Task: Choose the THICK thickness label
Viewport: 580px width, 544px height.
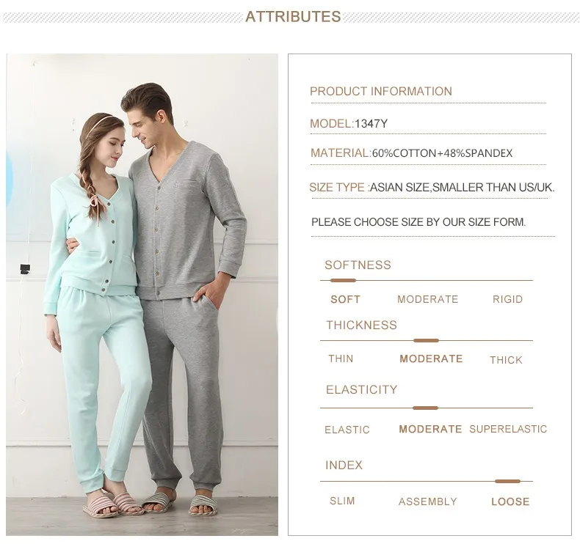Action: point(506,360)
